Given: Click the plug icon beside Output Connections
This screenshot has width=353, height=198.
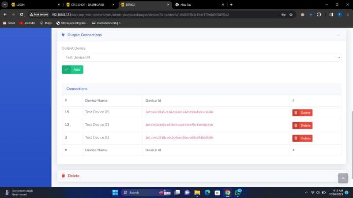Looking at the screenshot, I should 64,35.
